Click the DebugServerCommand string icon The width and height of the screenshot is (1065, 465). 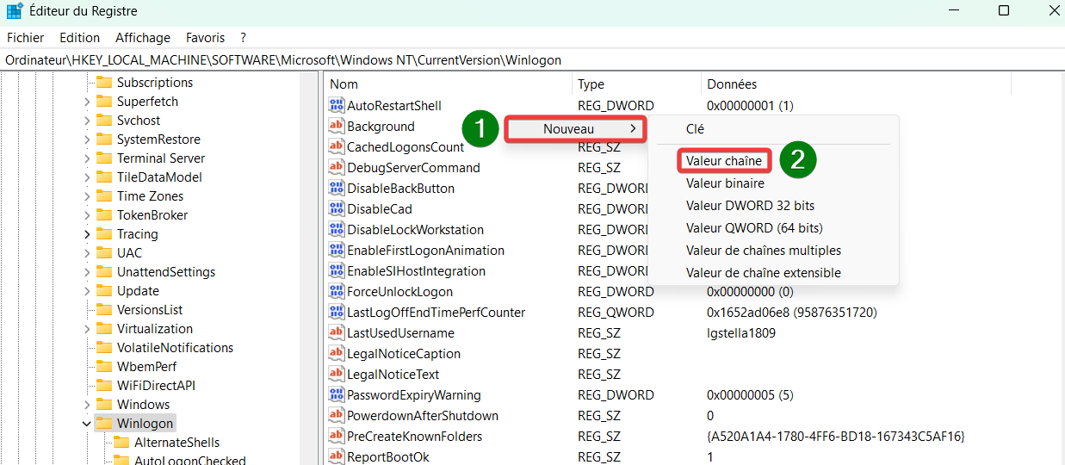337,168
